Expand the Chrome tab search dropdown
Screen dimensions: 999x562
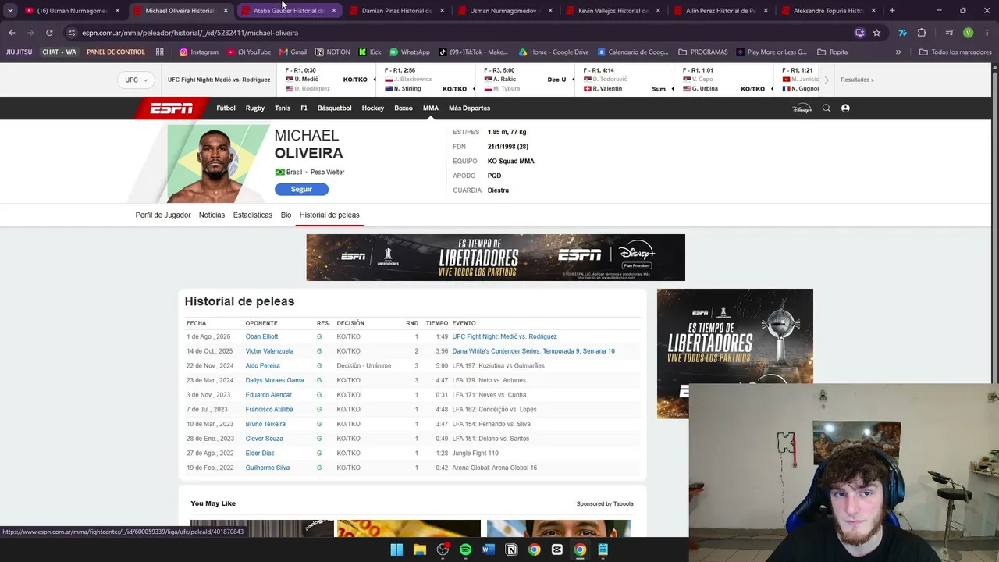[10, 11]
